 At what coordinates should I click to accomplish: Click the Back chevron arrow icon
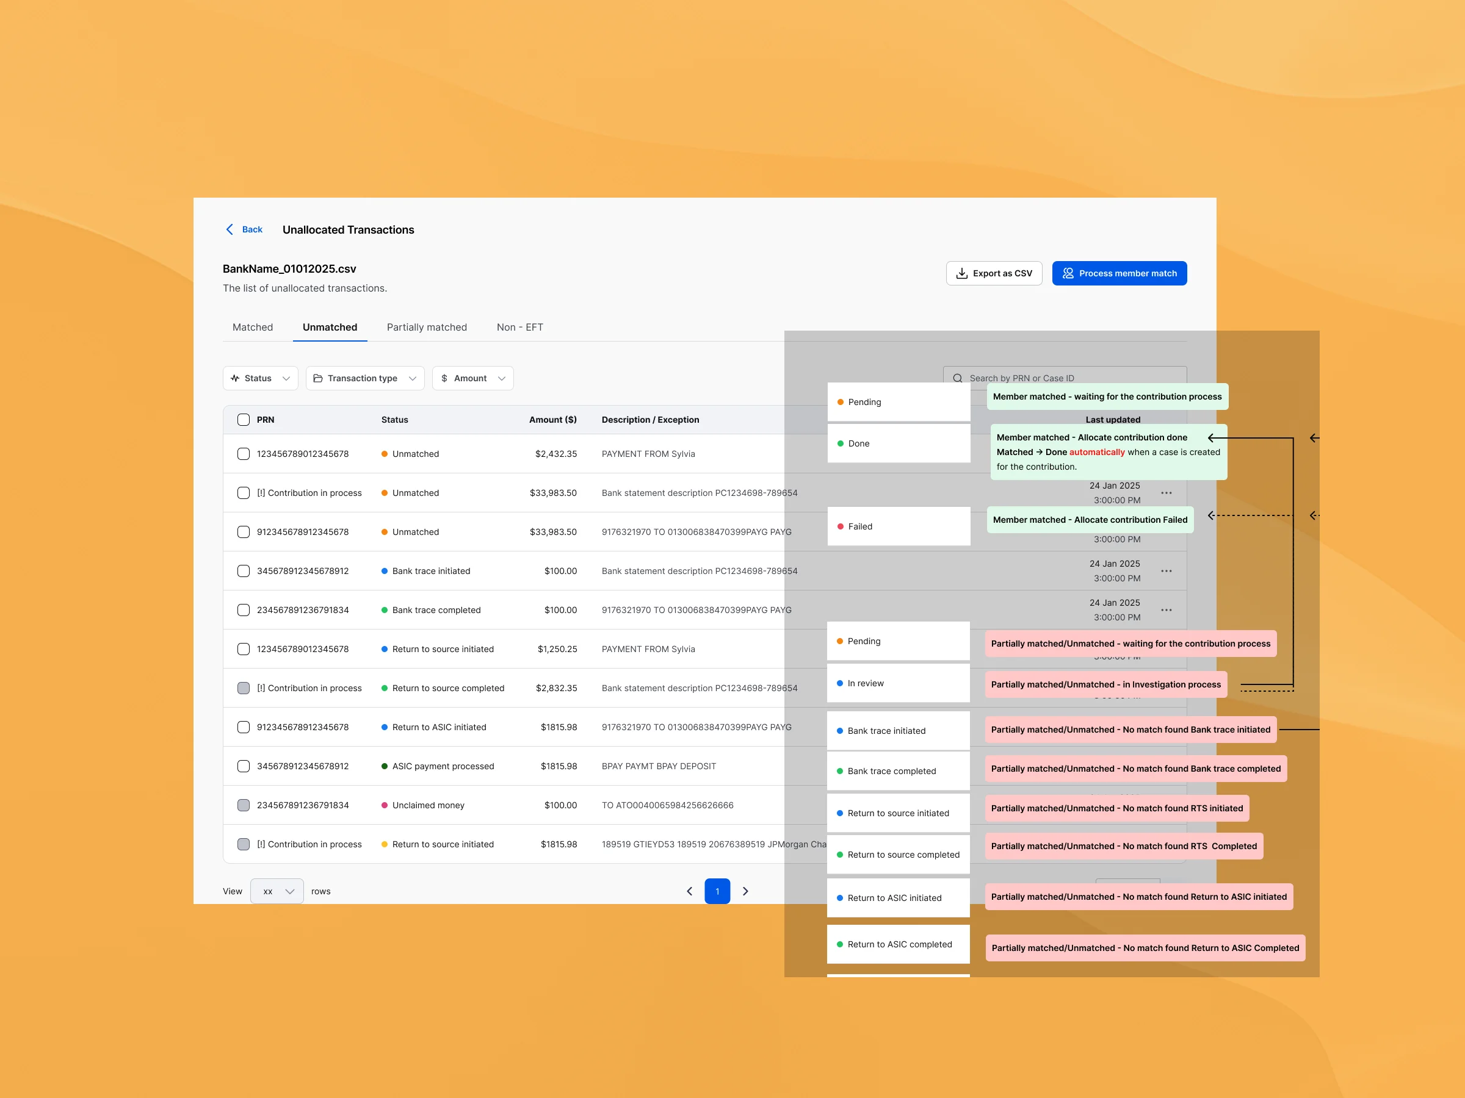[230, 229]
